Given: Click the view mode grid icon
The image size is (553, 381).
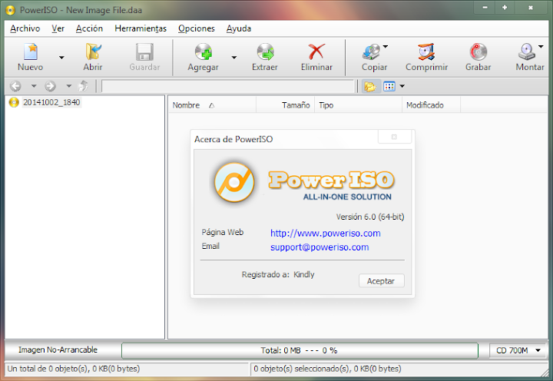Looking at the screenshot, I should pyautogui.click(x=389, y=86).
